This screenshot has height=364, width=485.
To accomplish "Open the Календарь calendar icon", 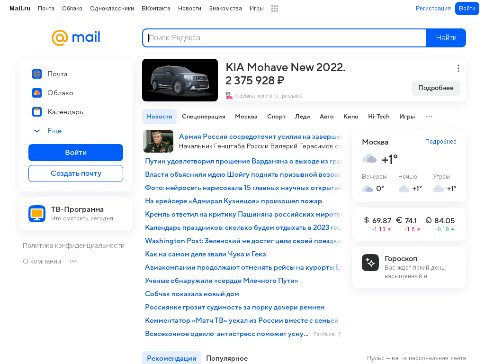I will pyautogui.click(x=37, y=112).
